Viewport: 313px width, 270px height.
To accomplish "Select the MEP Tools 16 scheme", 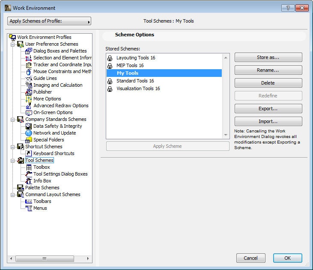I will tap(164, 65).
